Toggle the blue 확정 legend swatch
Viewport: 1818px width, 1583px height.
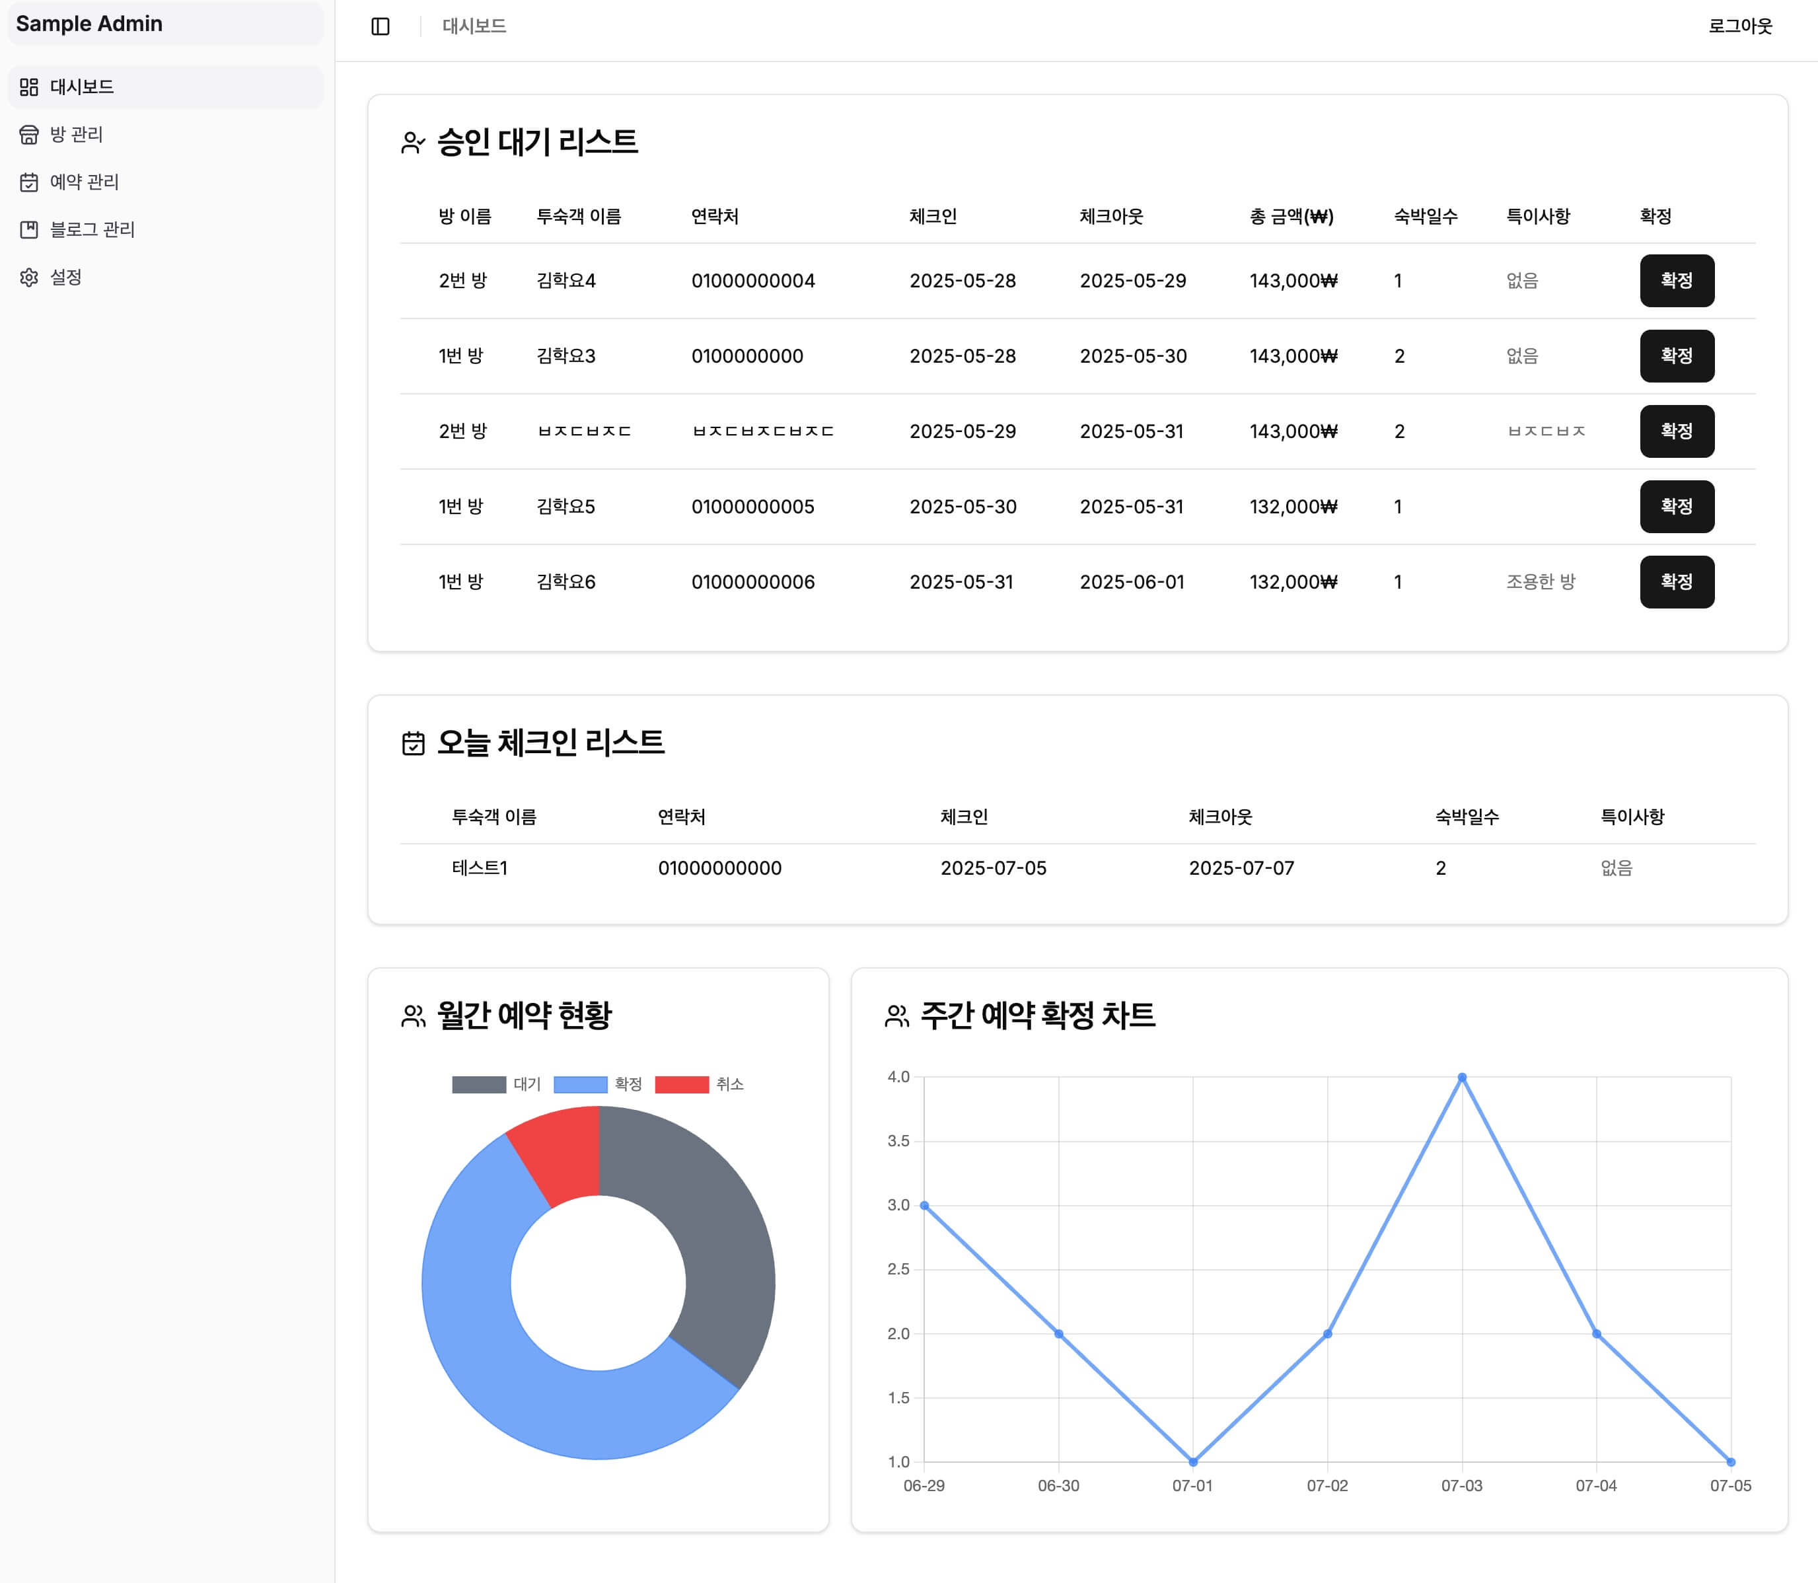click(581, 1085)
